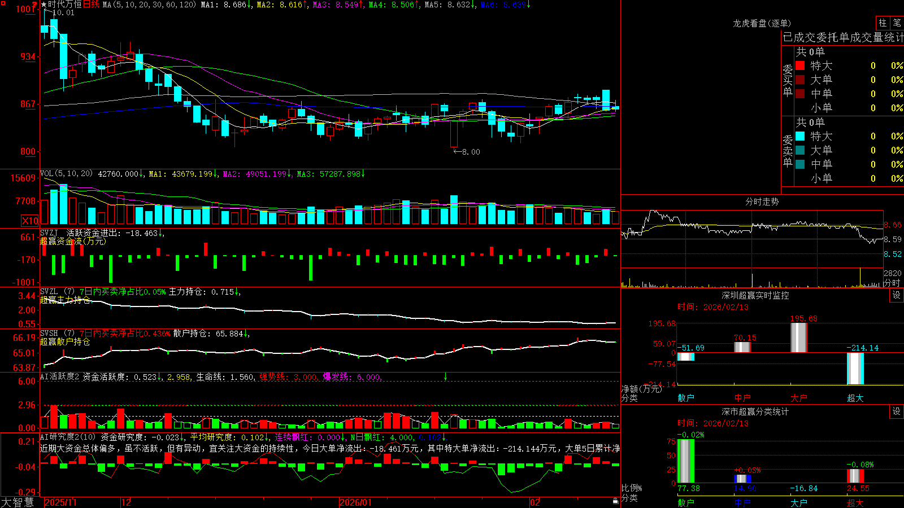Select the 分时走势 panel title

click(x=762, y=202)
